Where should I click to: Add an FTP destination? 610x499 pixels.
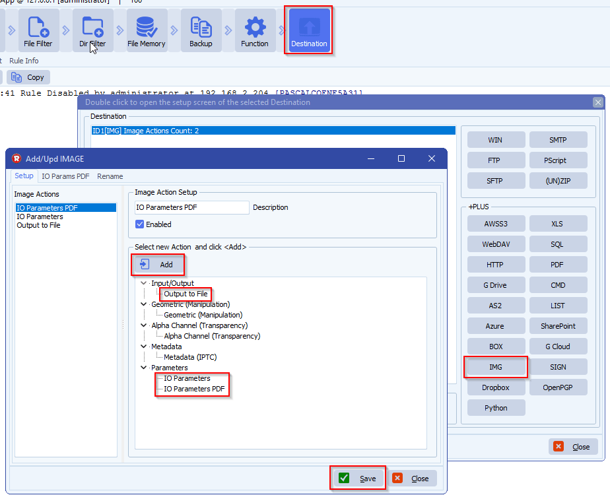[x=496, y=160]
